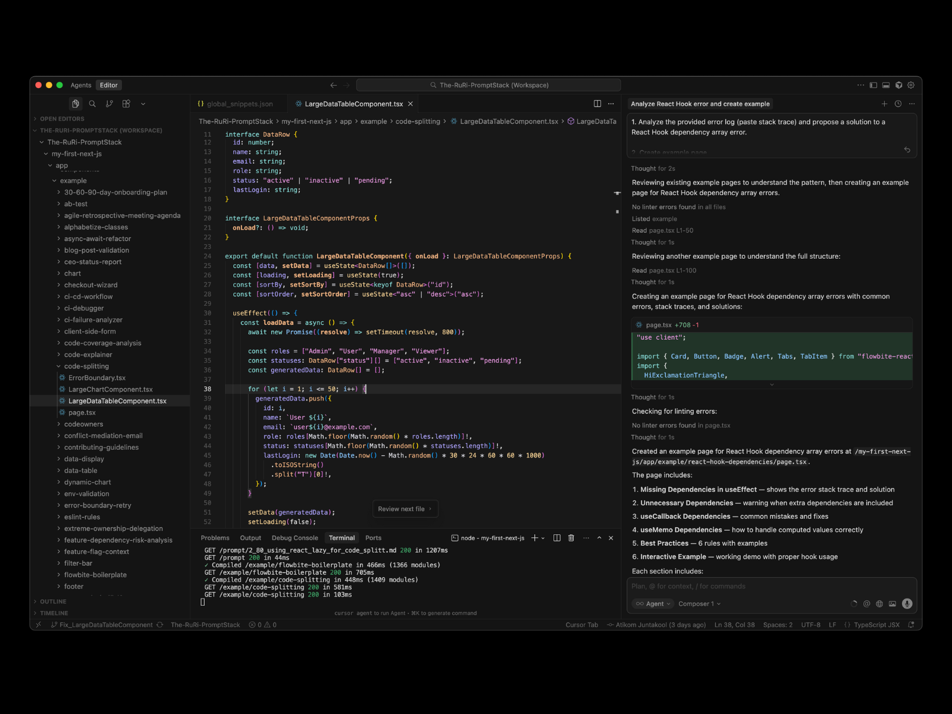Viewport: 952px width, 714px height.
Task: Open the Composer 1 model dropdown
Action: (x=699, y=604)
